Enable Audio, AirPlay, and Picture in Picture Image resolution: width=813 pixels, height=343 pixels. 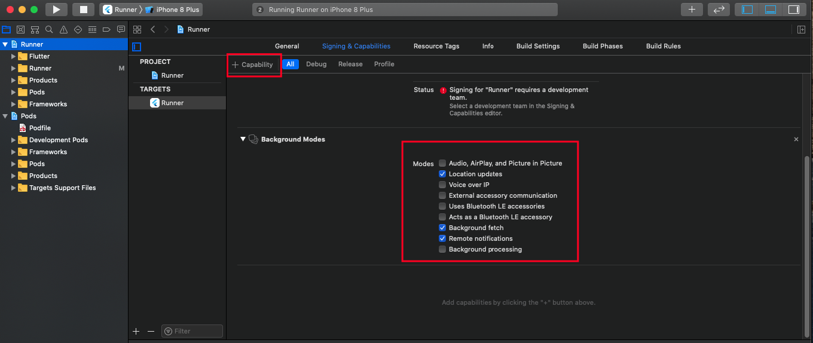coord(442,163)
